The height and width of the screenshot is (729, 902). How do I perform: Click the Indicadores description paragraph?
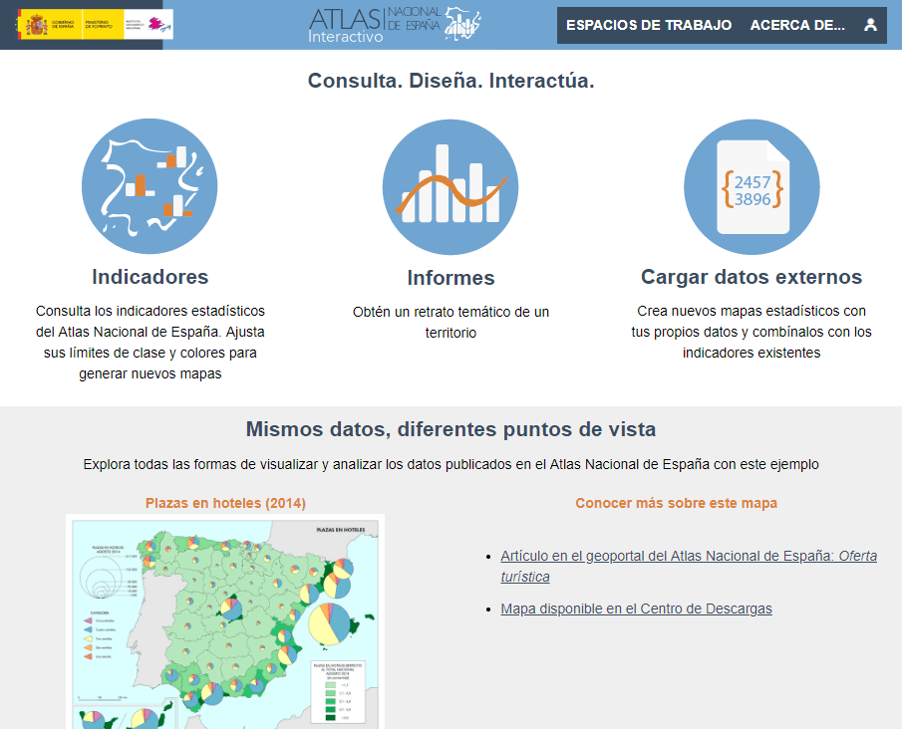click(x=150, y=342)
